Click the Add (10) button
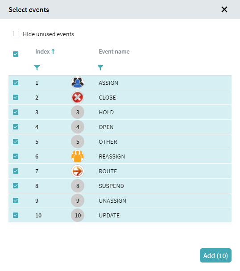 click(x=215, y=255)
